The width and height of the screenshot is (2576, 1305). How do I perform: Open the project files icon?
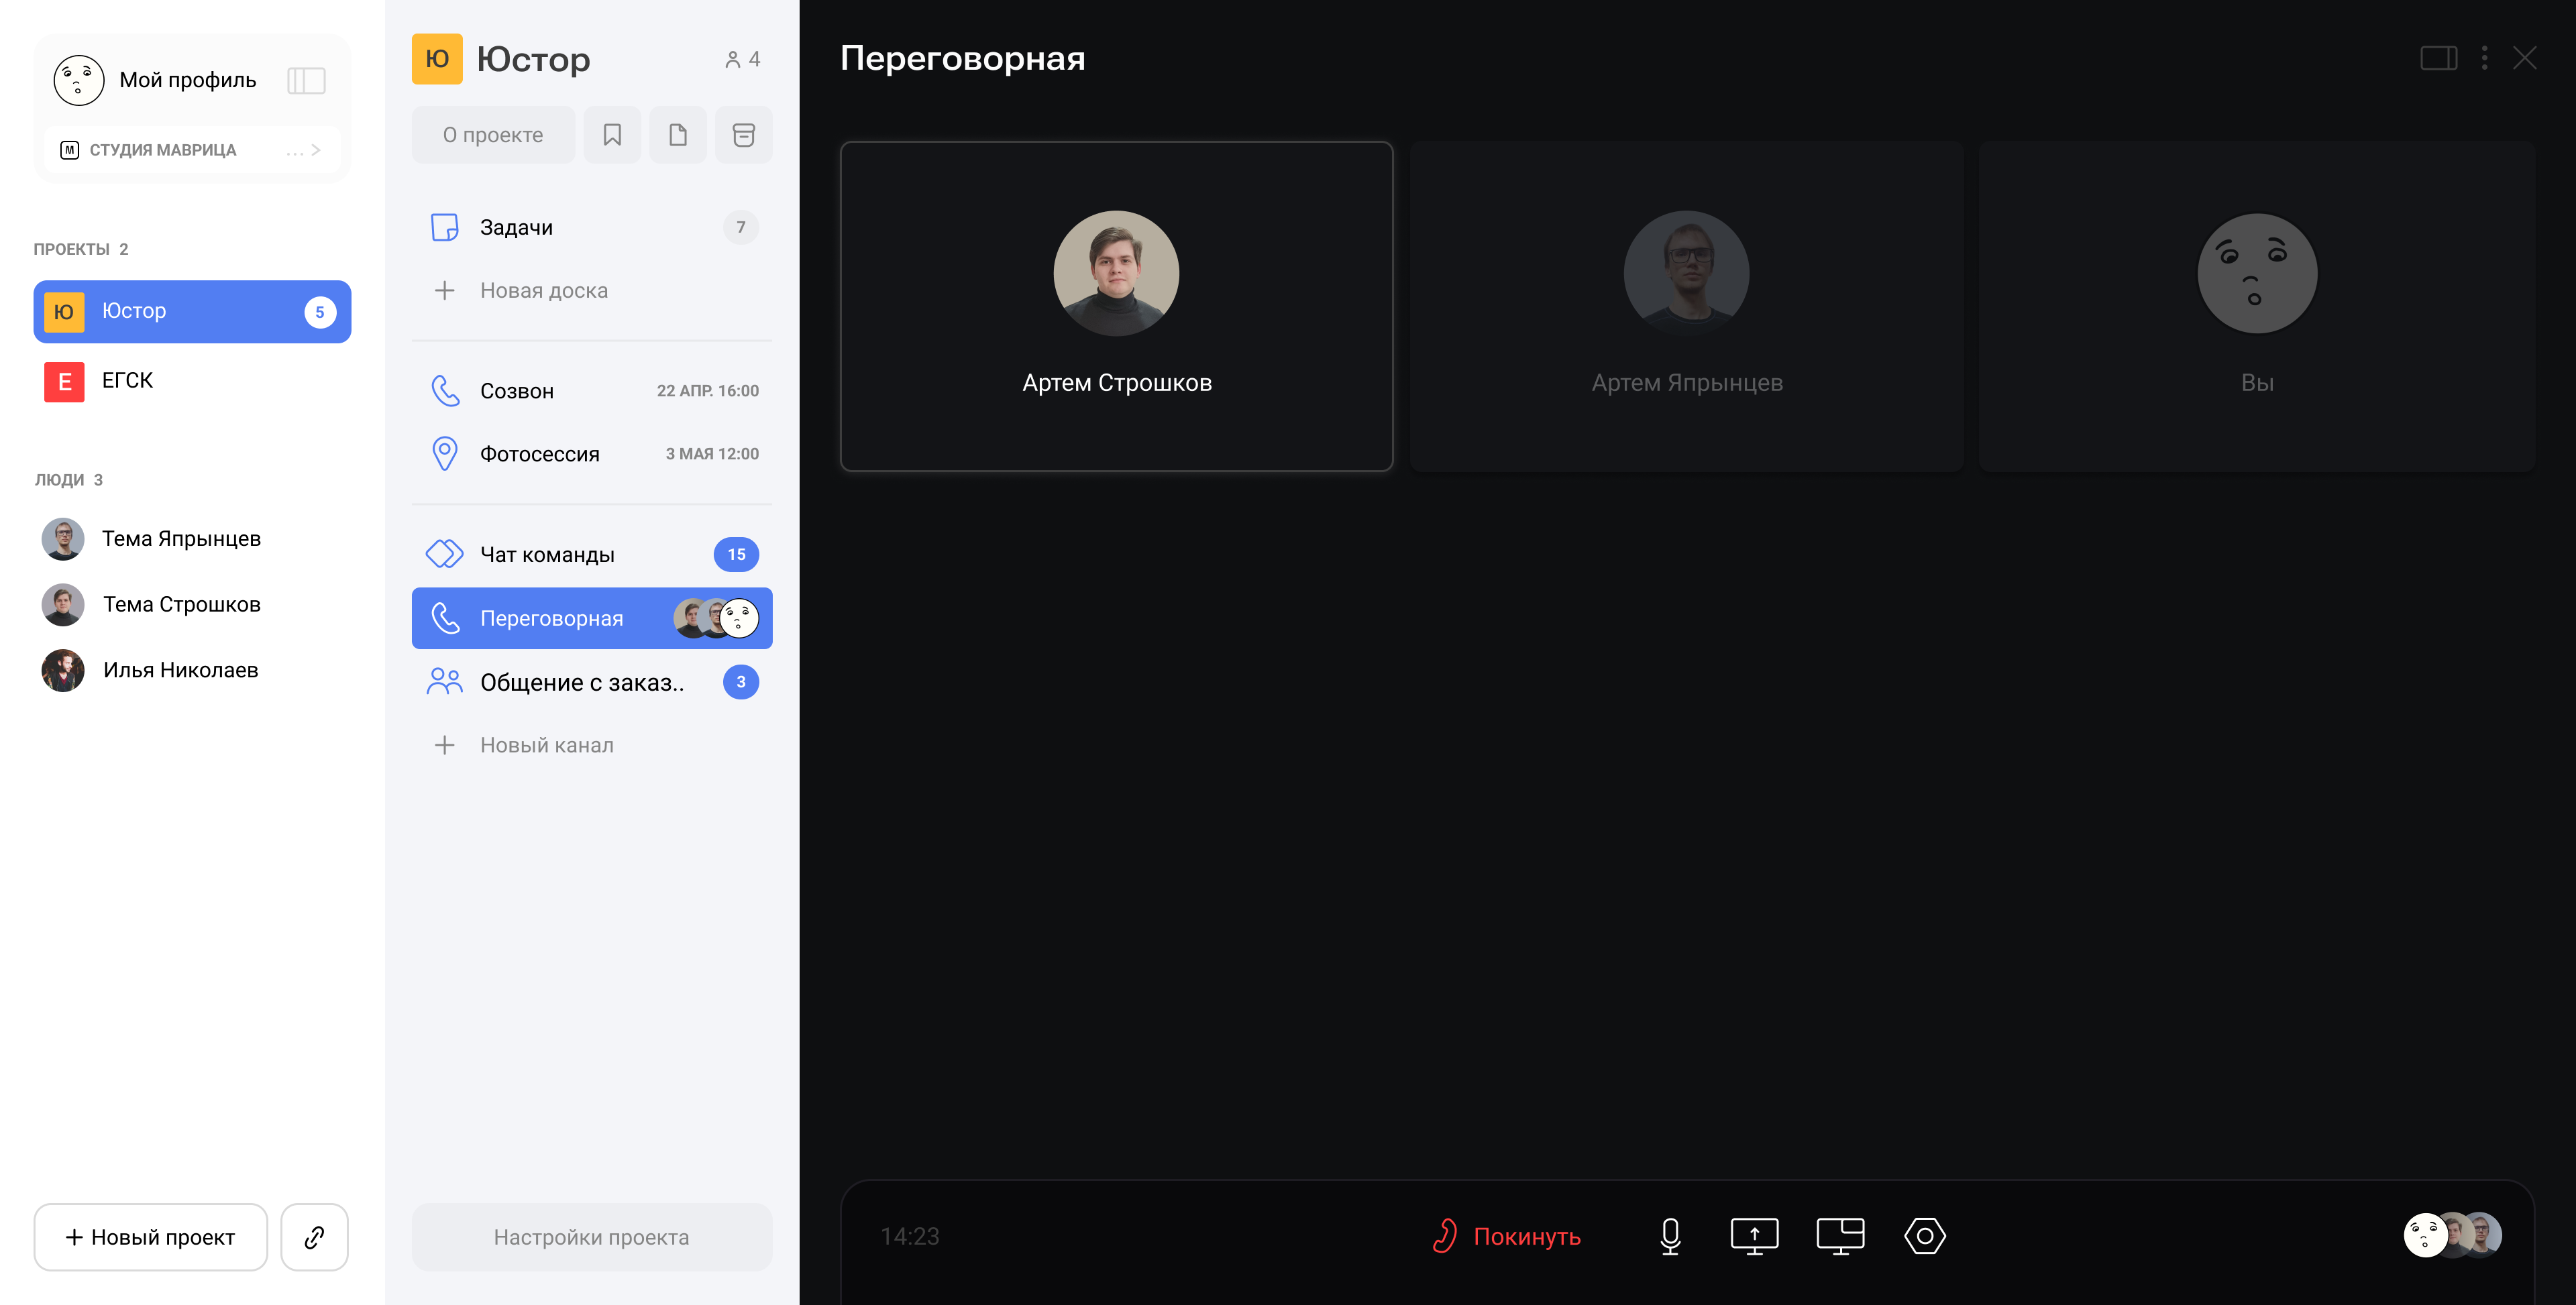click(678, 134)
